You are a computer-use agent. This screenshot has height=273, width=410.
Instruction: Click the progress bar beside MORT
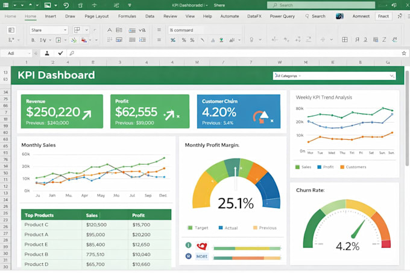point(247,258)
